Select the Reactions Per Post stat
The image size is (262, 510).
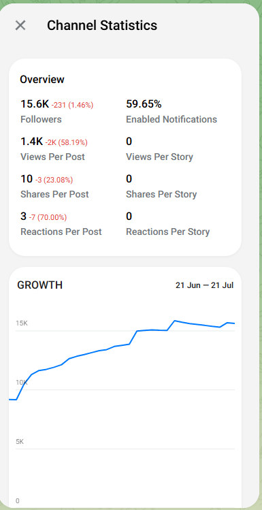(61, 224)
